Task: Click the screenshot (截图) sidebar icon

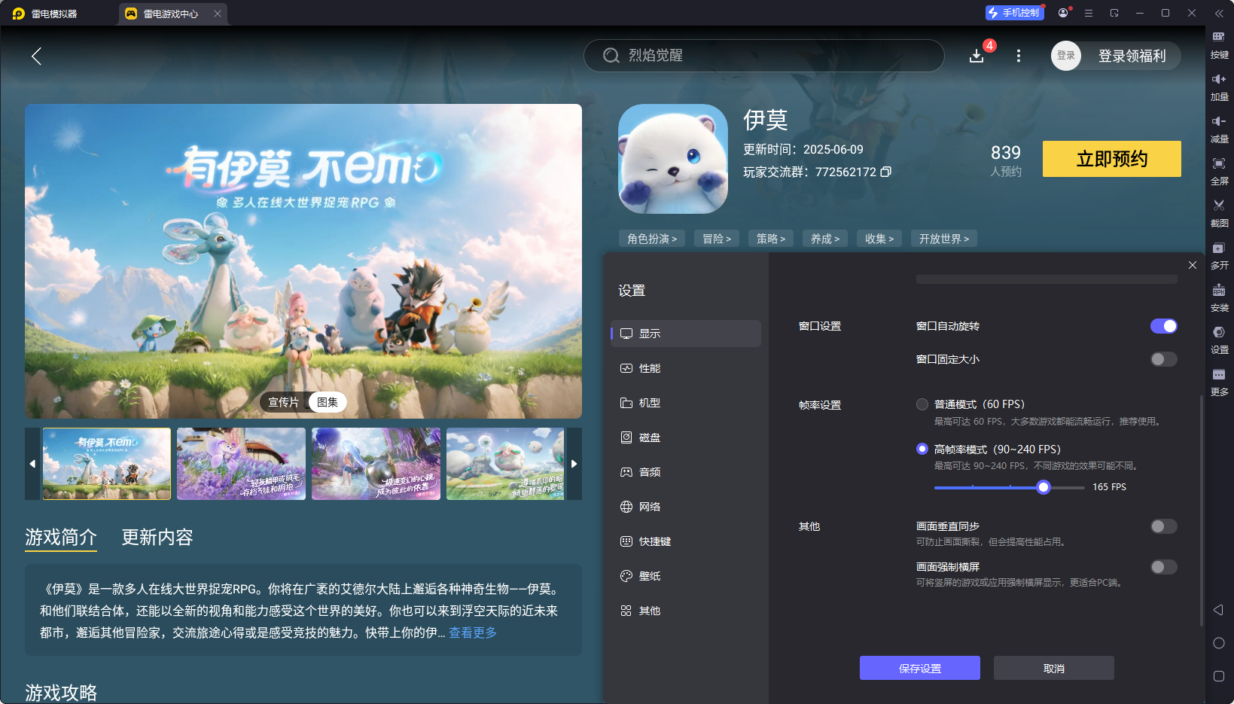Action: click(x=1218, y=210)
